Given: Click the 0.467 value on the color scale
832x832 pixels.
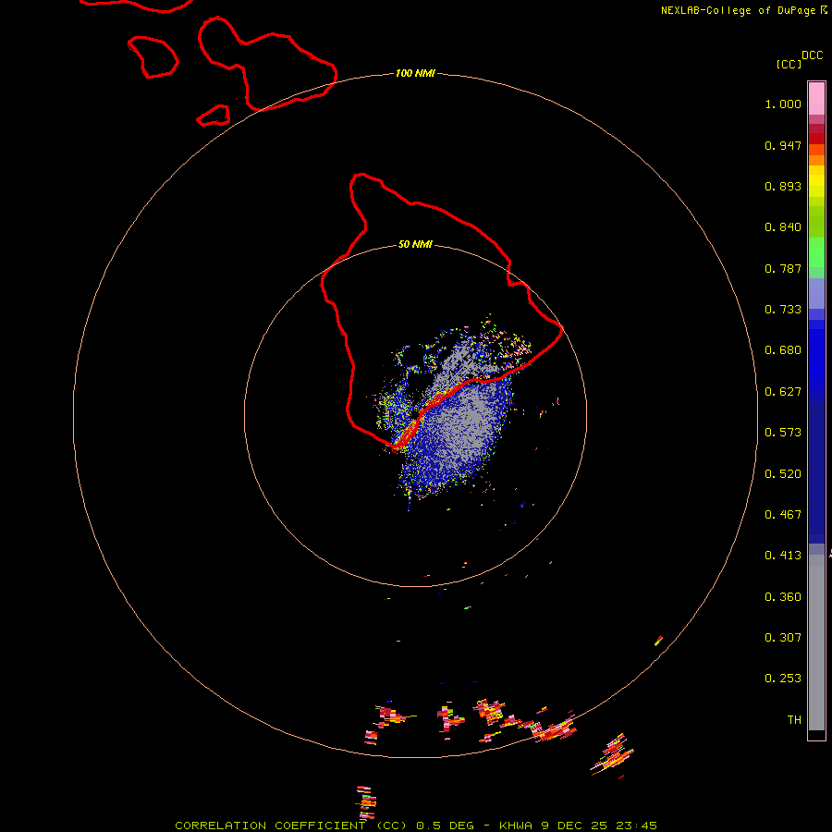Looking at the screenshot, I should (x=783, y=515).
